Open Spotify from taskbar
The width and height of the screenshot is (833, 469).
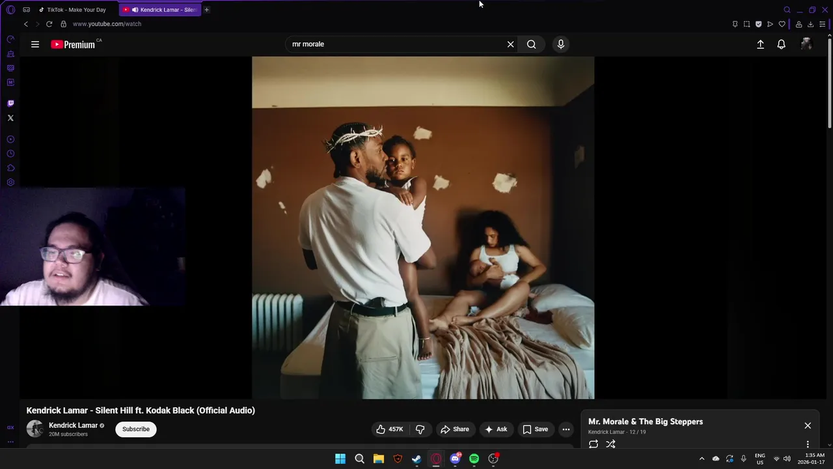474,459
